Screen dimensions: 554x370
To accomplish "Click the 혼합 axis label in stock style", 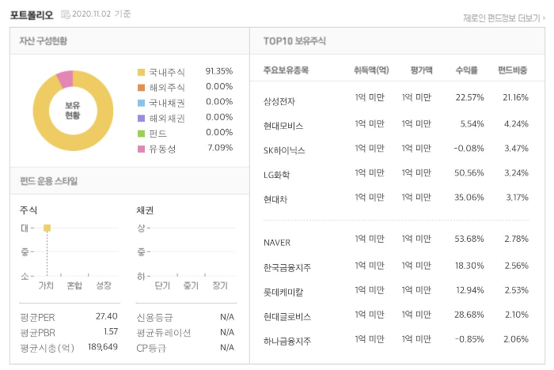I will pos(74,285).
